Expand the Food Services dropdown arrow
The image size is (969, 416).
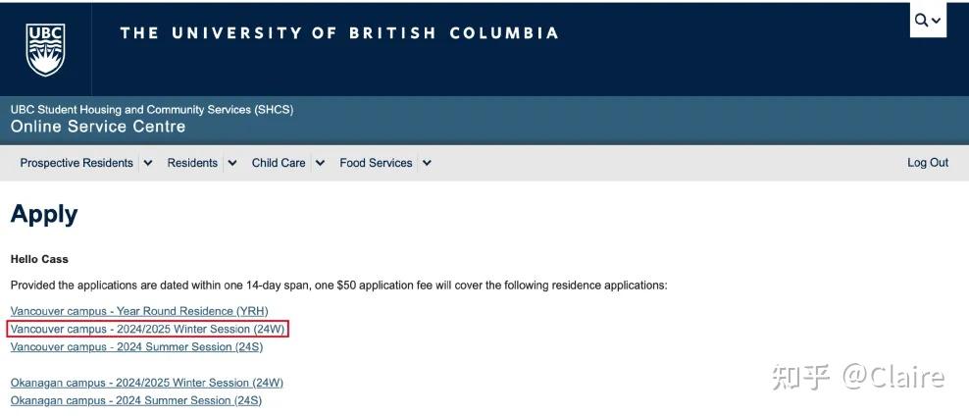pos(427,163)
